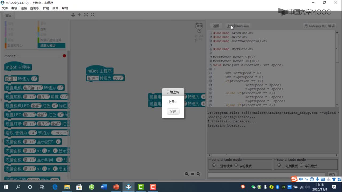Click the code scroll-down arrow
Screen dimensions: 342x192
(337, 105)
